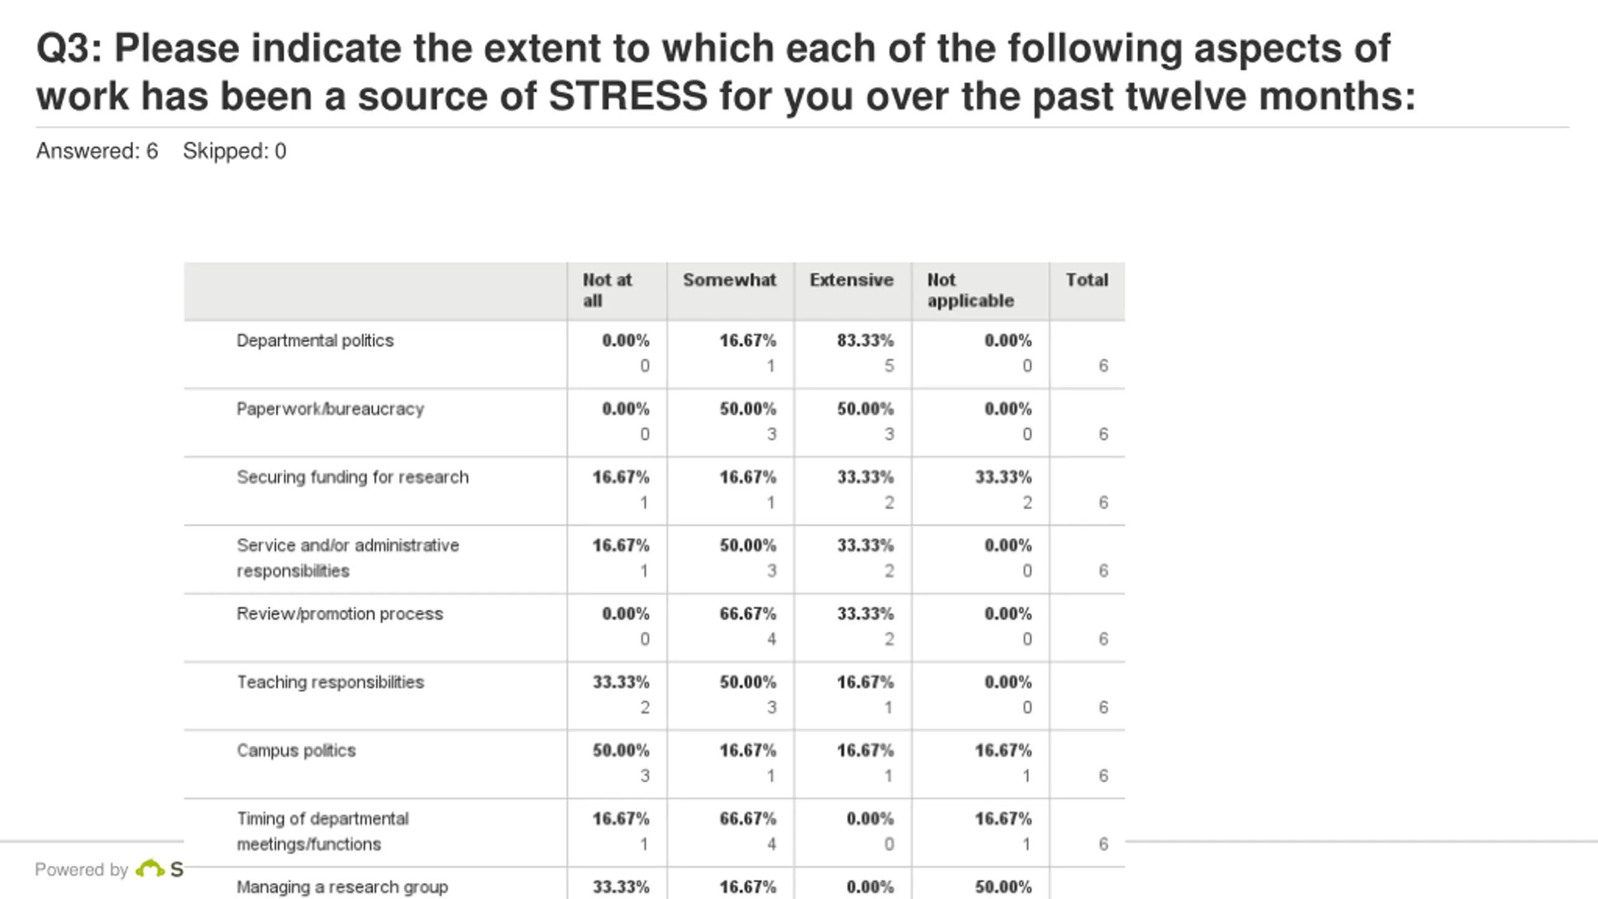Click 'Service and/or administrative responsibilities' label
The width and height of the screenshot is (1598, 899).
(348, 558)
